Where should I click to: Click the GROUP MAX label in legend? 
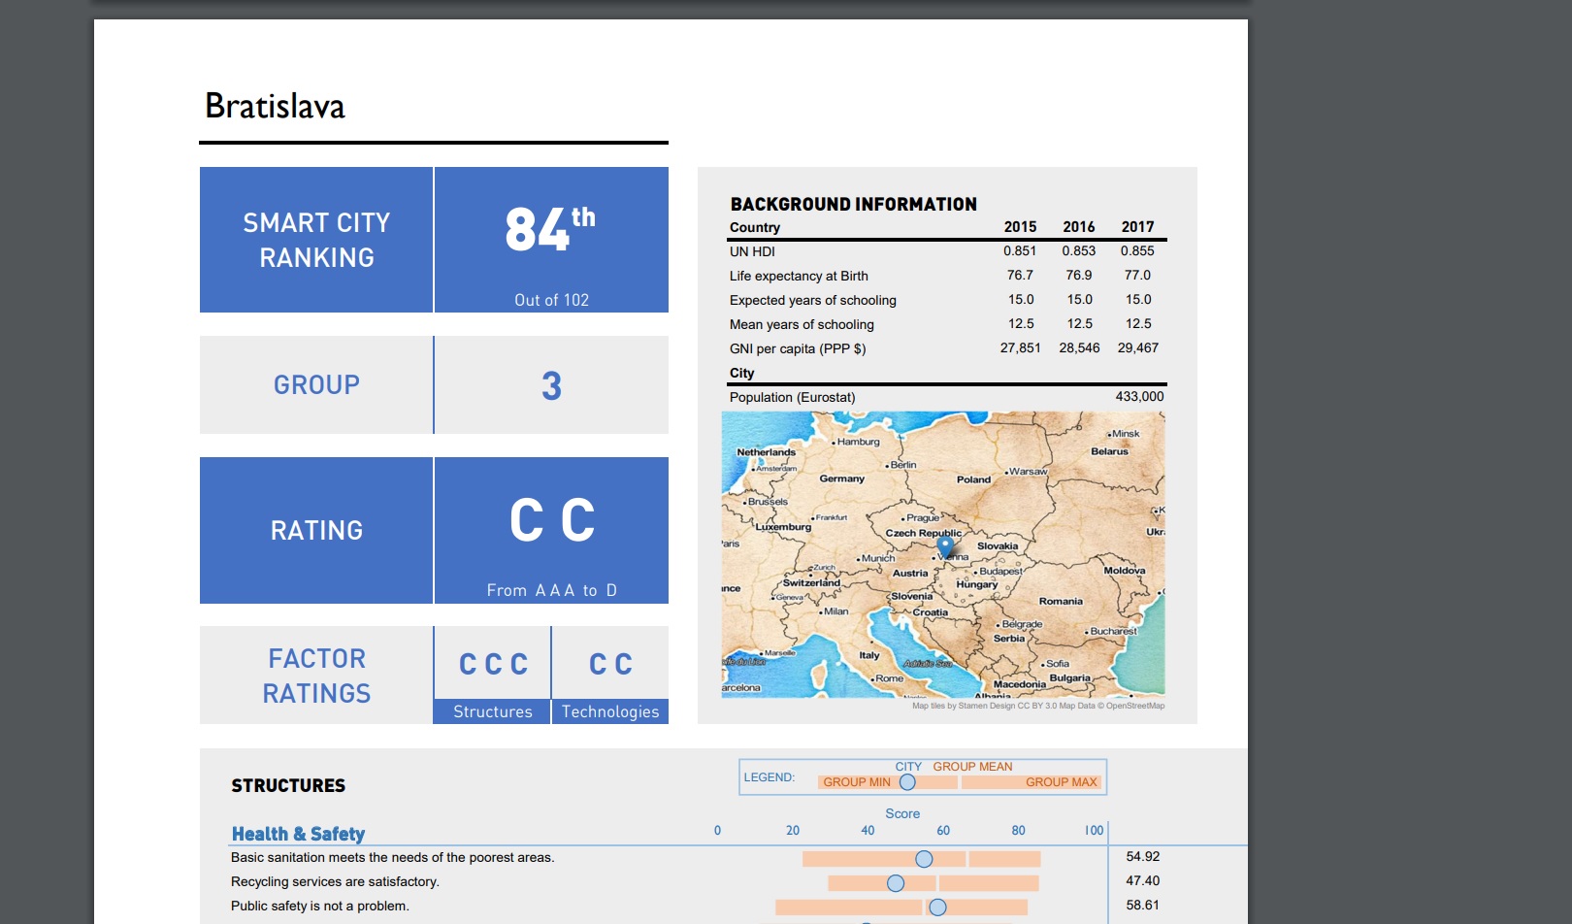(1061, 782)
